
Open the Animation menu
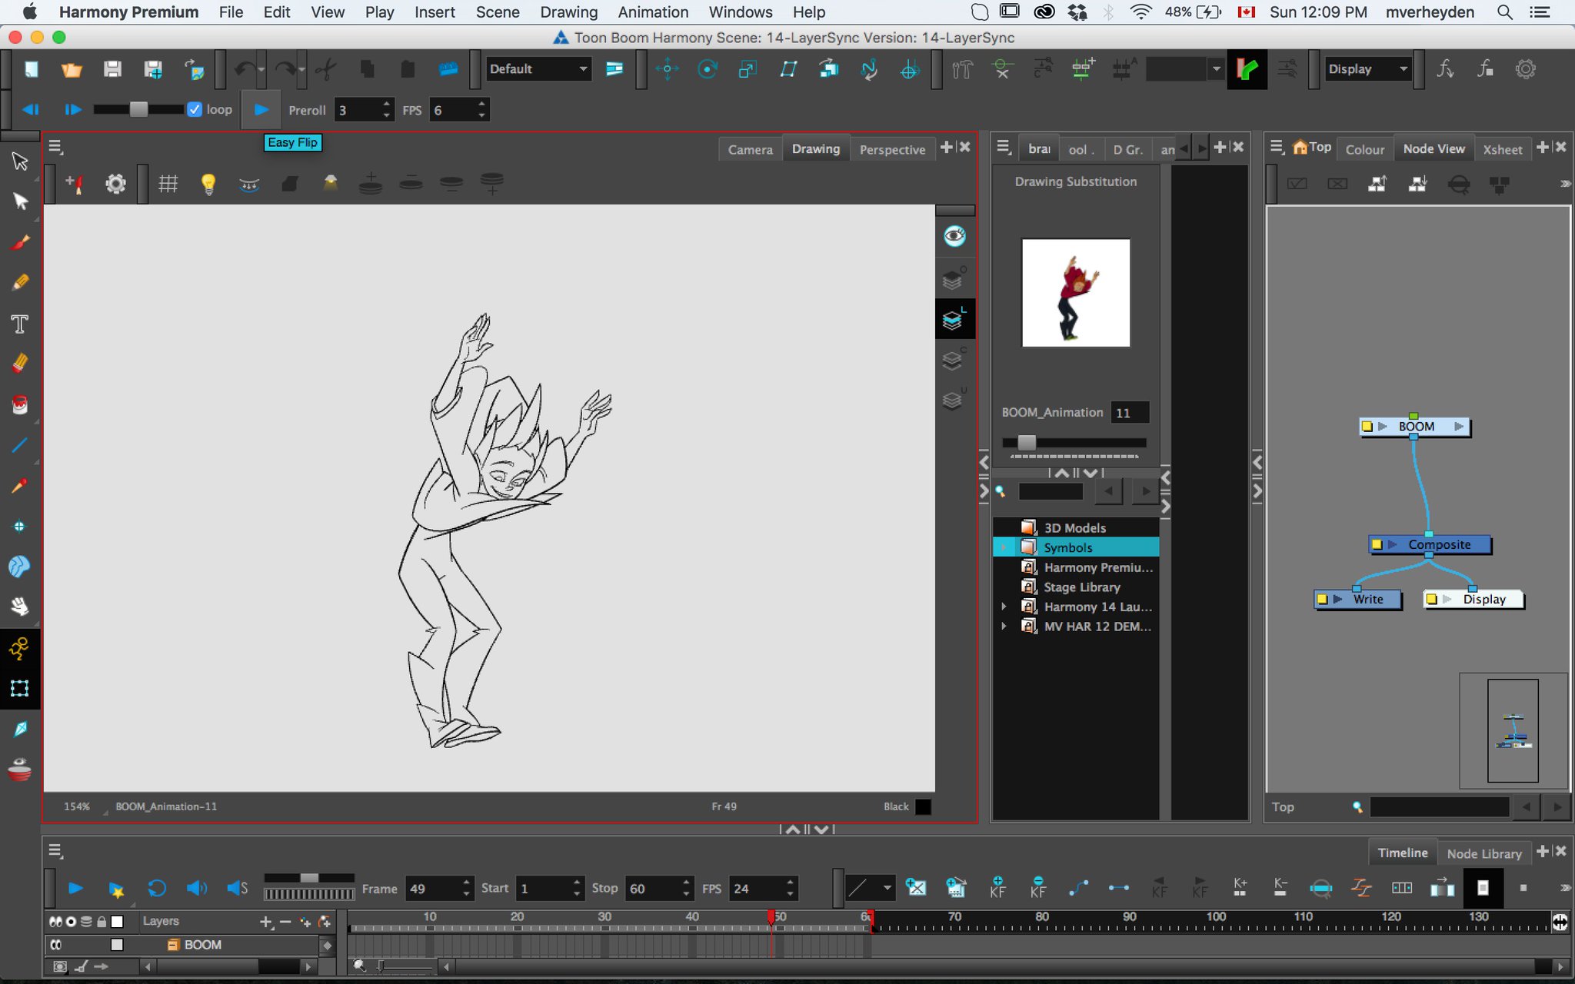(x=653, y=12)
